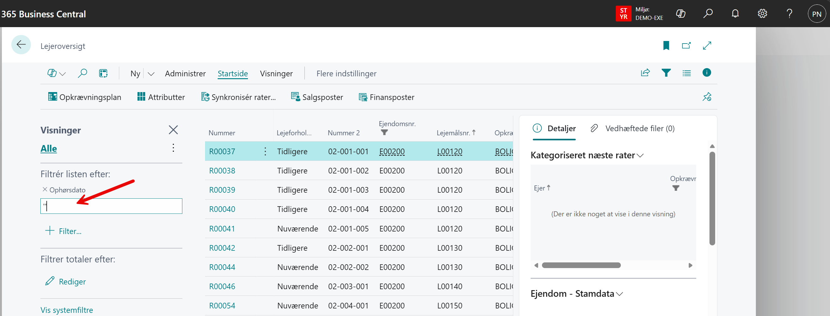This screenshot has height=316, width=830.
Task: Click Rediger under Filtrer totaler
Action: pyautogui.click(x=66, y=281)
